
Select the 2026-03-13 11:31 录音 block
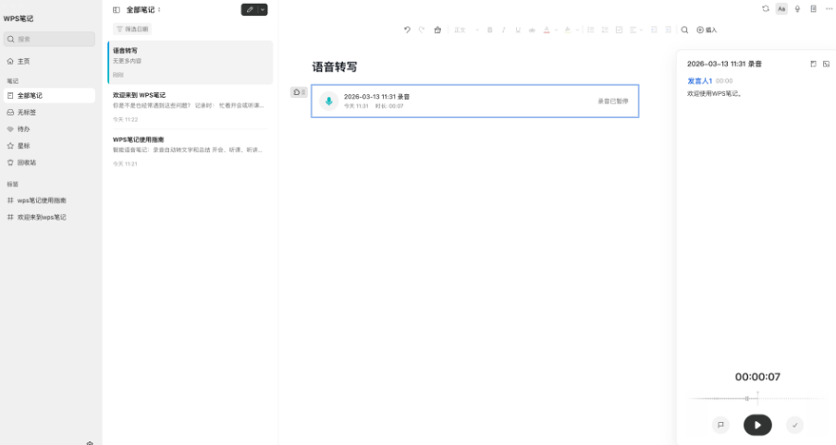pos(475,102)
